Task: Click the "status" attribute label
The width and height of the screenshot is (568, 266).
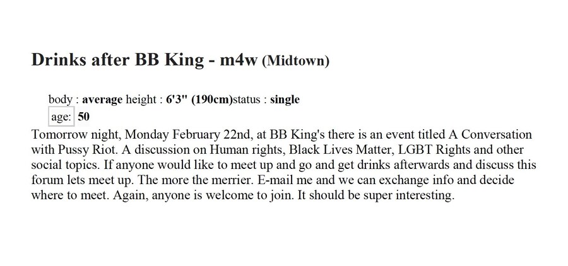Action: (x=248, y=100)
